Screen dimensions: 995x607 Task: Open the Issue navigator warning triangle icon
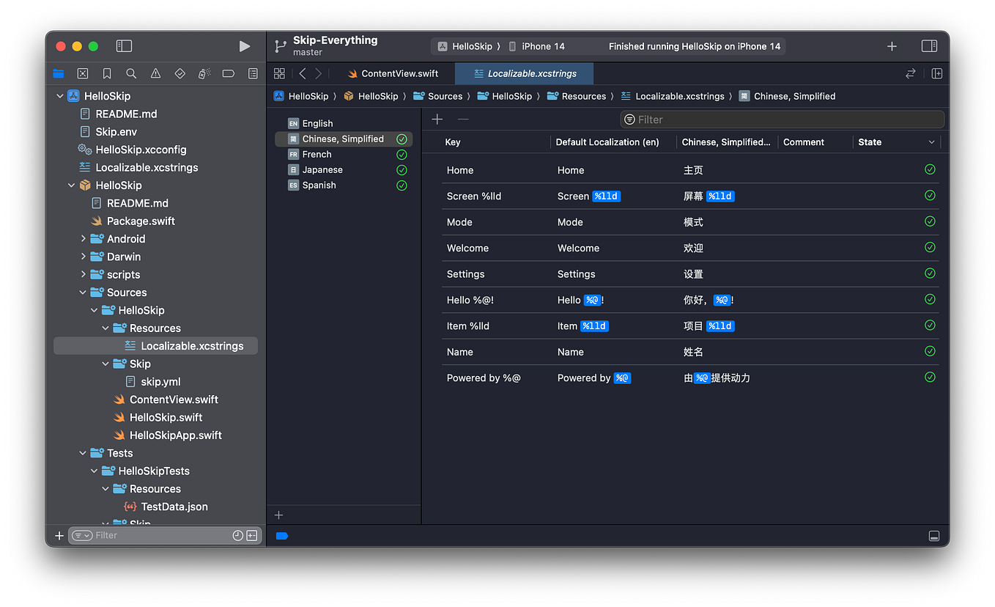[155, 73]
